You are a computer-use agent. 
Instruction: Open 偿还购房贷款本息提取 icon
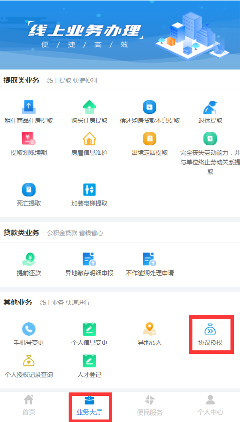(150, 107)
